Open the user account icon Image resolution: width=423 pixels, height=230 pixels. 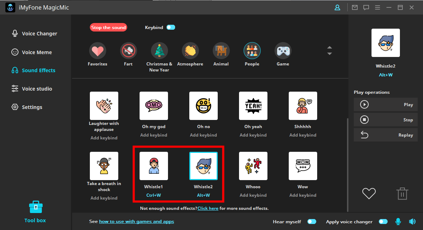pos(337,7)
